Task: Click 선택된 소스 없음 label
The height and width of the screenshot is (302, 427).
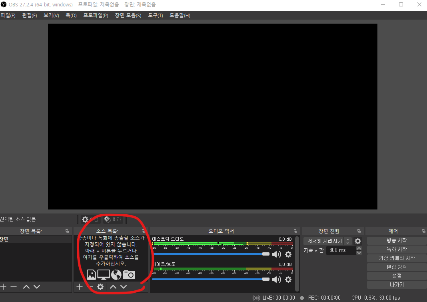Action: tap(18, 219)
